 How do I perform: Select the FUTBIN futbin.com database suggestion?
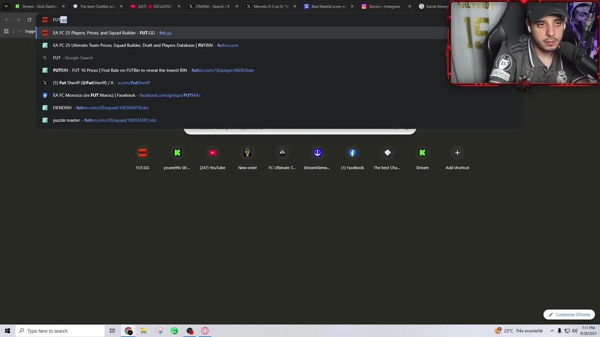[x=279, y=45]
